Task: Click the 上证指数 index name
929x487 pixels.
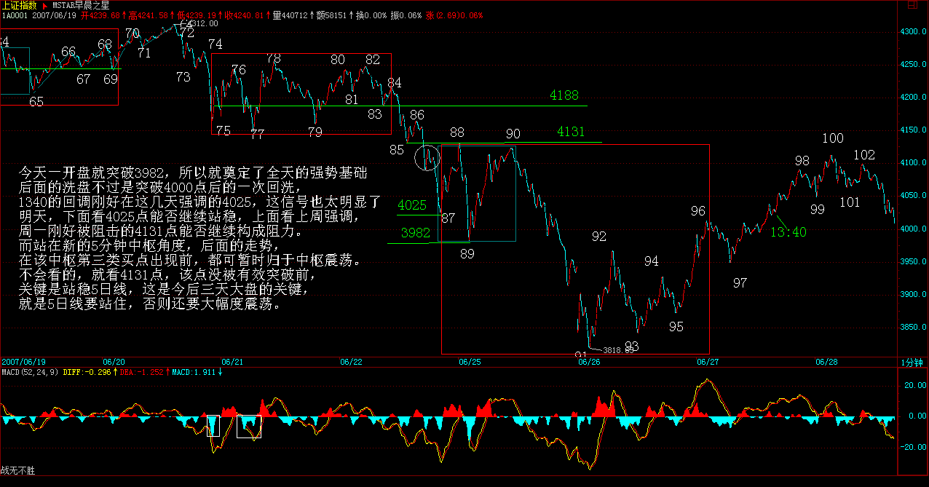Action: pyautogui.click(x=19, y=5)
